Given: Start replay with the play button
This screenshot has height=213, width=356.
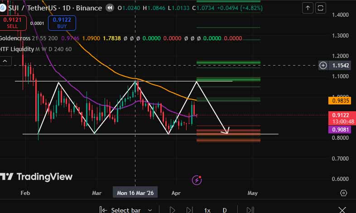Looking at the screenshot, I should [172, 210].
